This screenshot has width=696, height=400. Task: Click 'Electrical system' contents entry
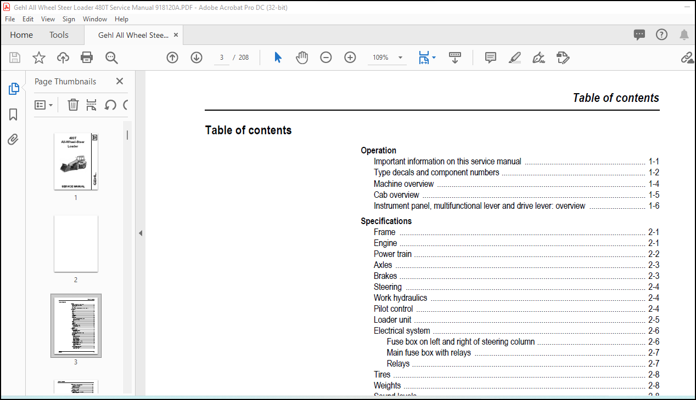click(x=402, y=330)
